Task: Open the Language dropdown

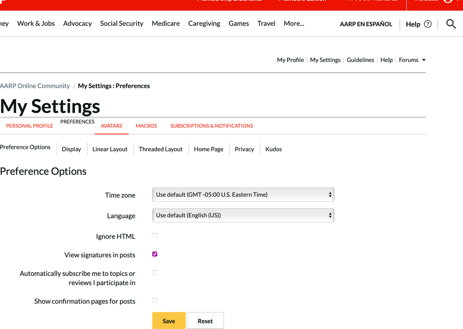Action: click(x=243, y=215)
